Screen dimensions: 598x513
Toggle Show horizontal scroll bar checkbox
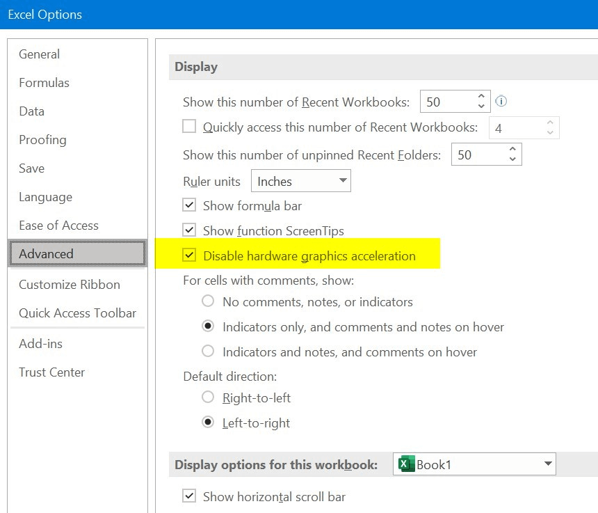coord(189,496)
